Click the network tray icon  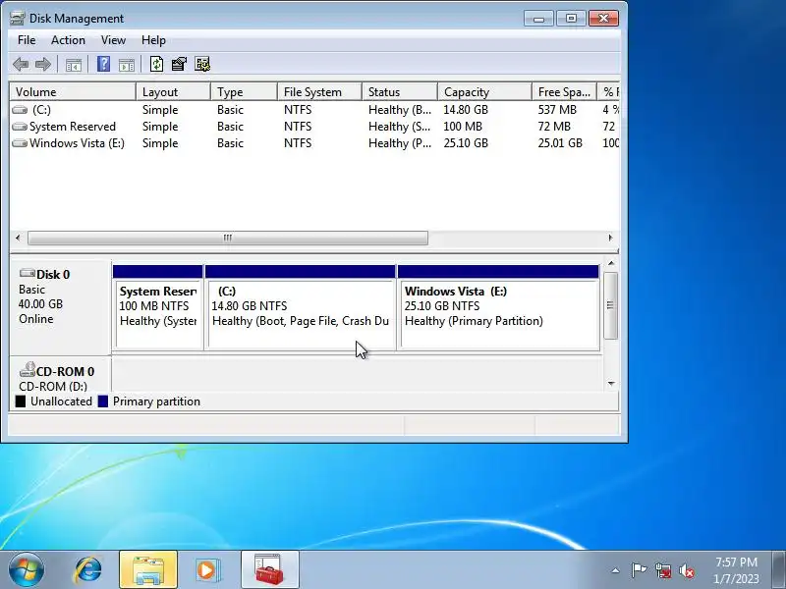coord(663,570)
